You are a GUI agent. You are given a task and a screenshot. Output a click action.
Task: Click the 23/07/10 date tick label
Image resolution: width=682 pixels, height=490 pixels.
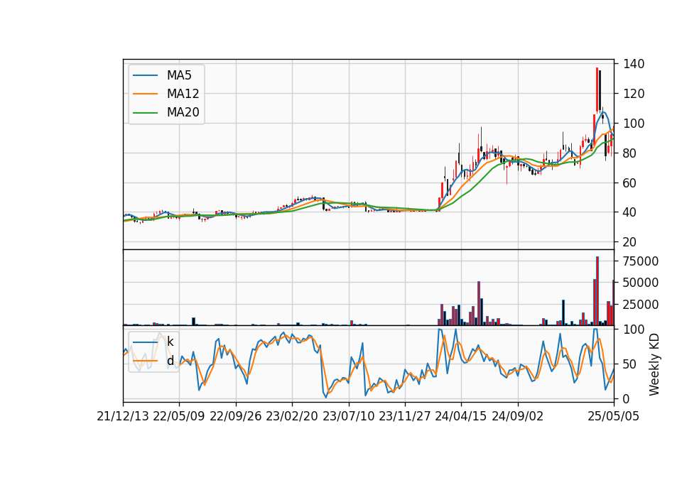tap(348, 416)
